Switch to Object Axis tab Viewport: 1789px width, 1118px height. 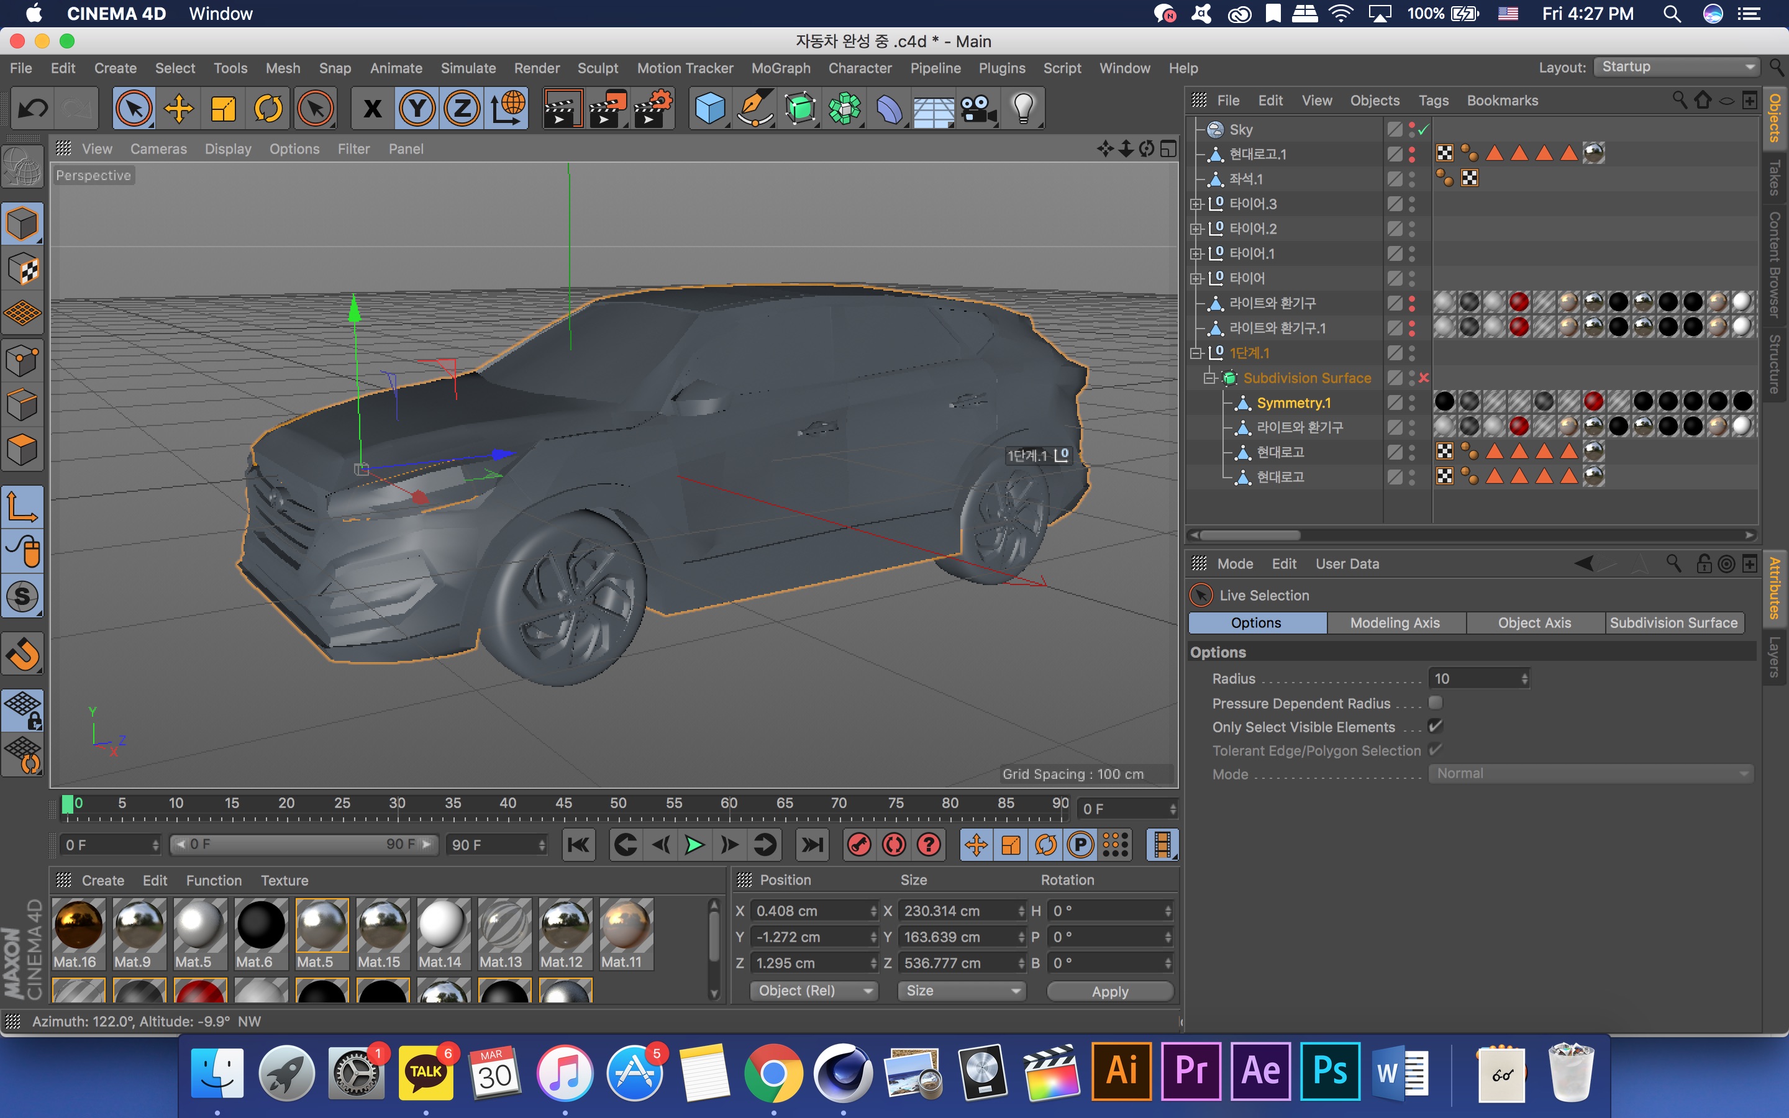[1534, 622]
